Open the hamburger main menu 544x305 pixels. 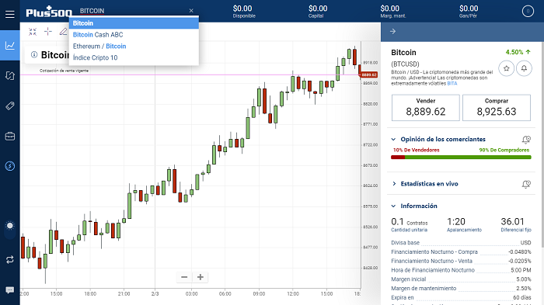9,14
